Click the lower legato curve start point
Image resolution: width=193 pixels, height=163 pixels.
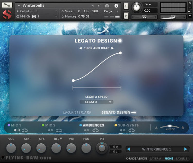click(x=73, y=81)
